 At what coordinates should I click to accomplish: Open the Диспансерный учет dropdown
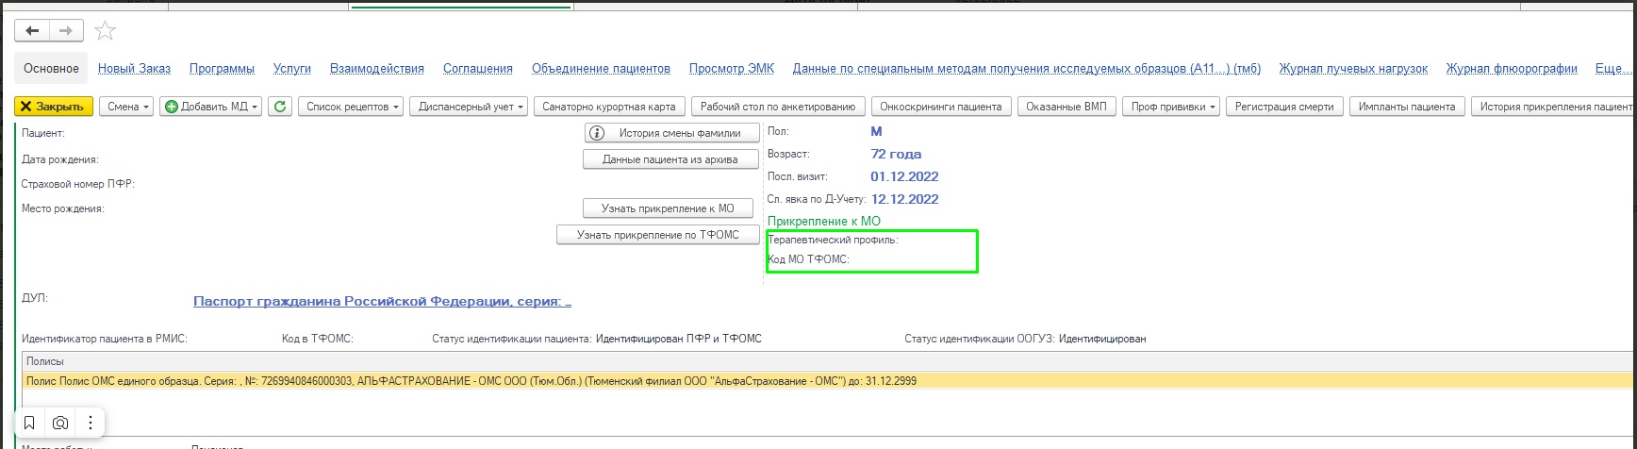[x=471, y=107]
